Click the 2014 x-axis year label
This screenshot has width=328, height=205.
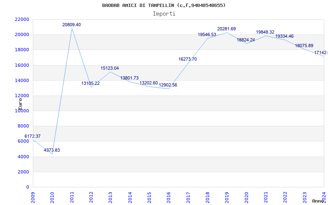point(130,198)
